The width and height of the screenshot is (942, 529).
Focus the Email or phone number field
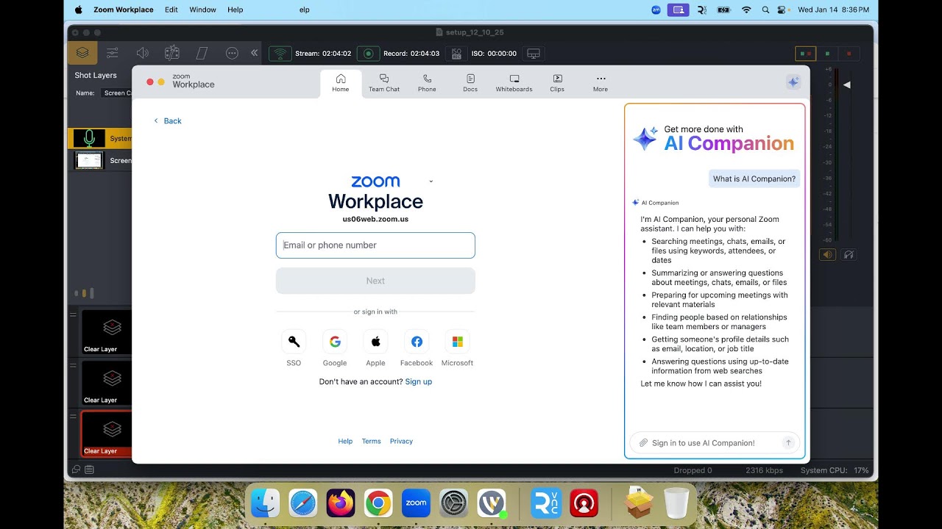pyautogui.click(x=375, y=245)
